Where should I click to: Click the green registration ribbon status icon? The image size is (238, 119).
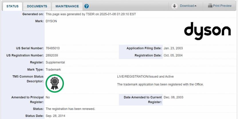click(55, 83)
